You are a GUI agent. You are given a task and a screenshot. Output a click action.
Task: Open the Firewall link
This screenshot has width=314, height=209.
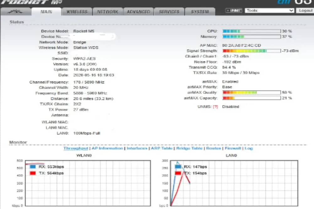233,148
